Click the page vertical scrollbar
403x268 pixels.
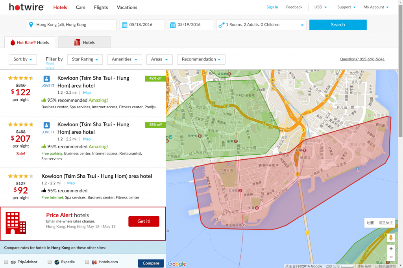click(x=401, y=72)
